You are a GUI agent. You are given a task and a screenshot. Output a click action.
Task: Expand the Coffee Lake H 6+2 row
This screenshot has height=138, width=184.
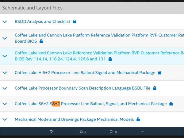pyautogui.click(x=5, y=73)
